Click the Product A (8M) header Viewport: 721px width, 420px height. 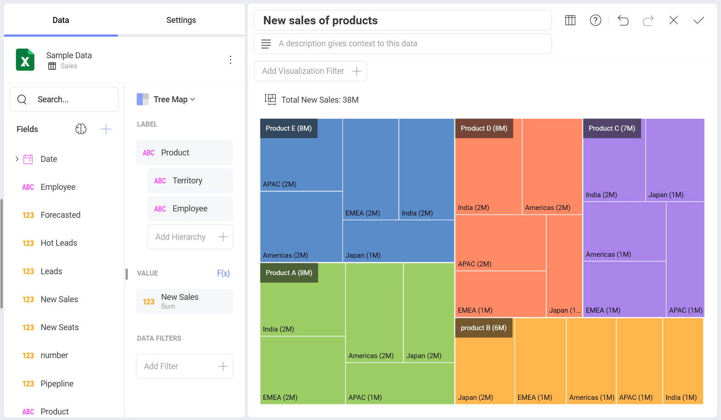pos(289,273)
